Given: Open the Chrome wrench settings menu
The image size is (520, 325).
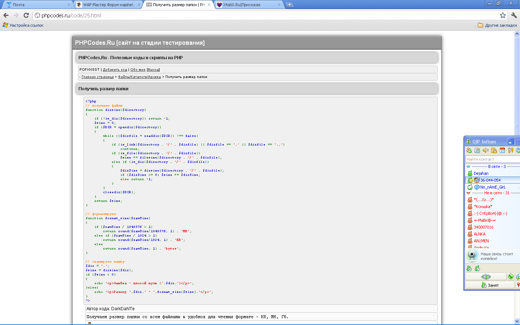Looking at the screenshot, I should pyautogui.click(x=514, y=15).
